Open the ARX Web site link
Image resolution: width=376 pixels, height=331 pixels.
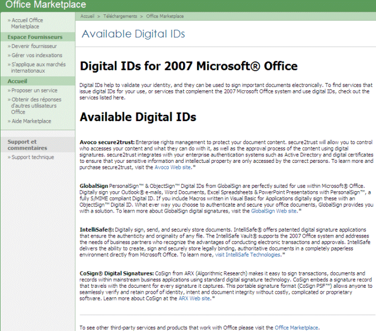tap(194, 298)
